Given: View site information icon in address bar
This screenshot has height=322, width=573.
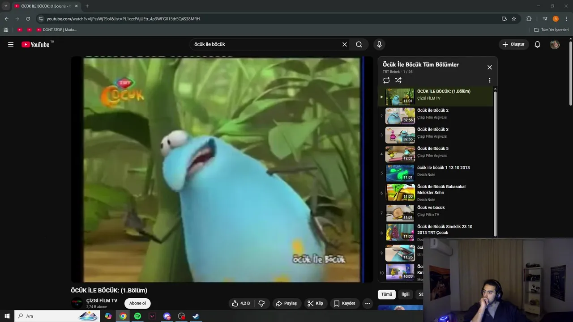Looking at the screenshot, I should pos(41,19).
